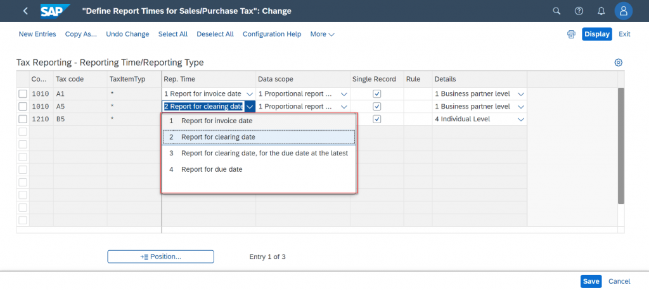Select the row checkbox for tax code B5
The height and width of the screenshot is (290, 649).
point(23,119)
